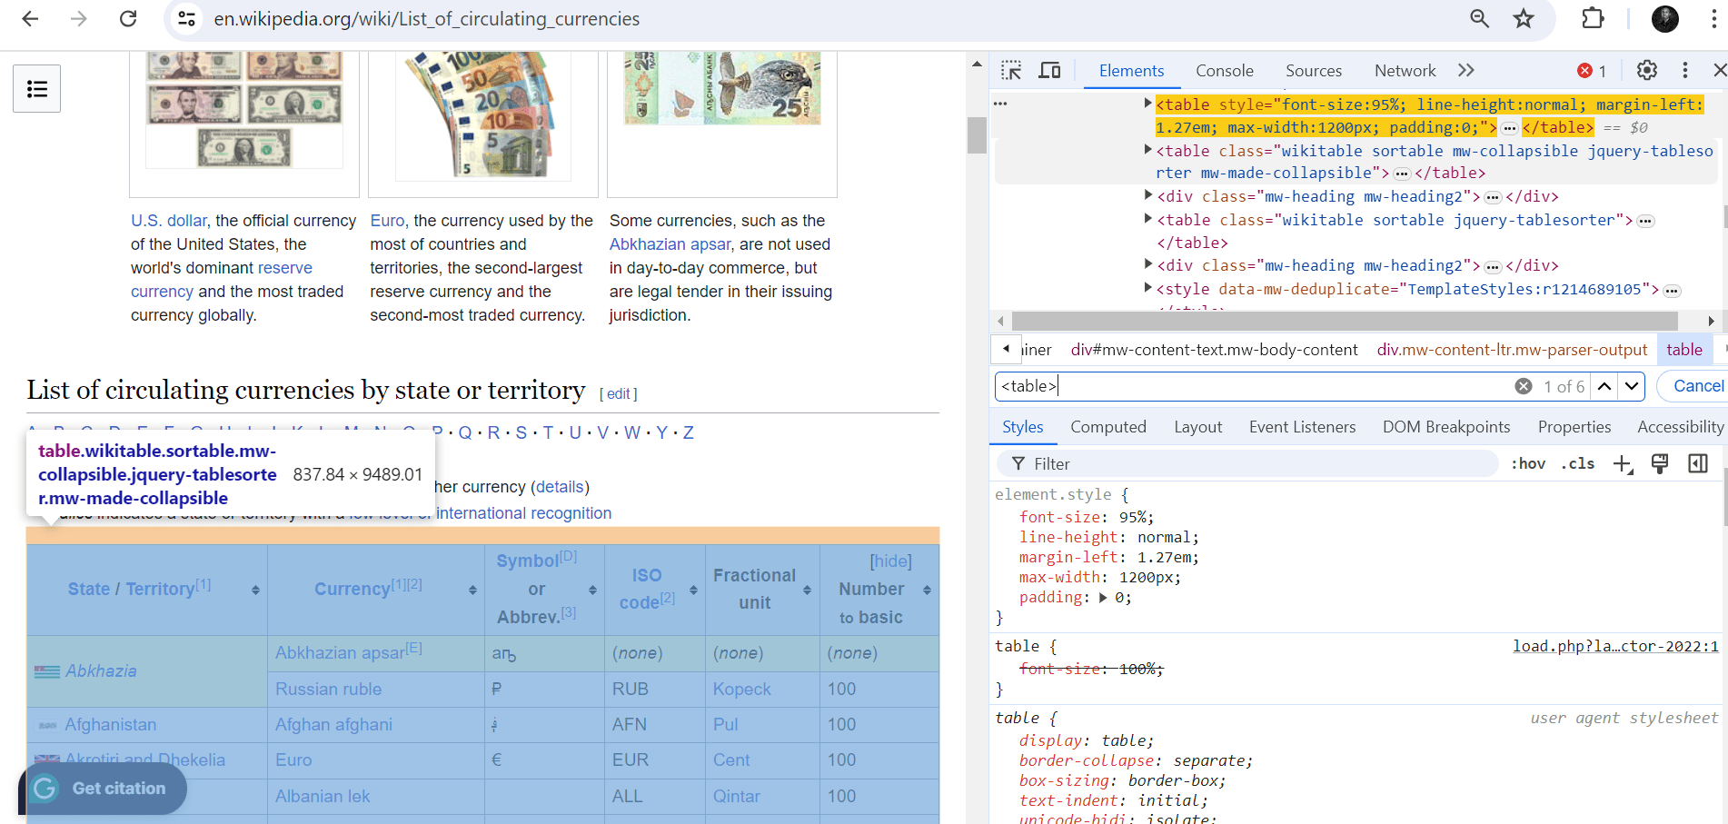
Task: Toggle Wikipedia table of contents sidebar
Action: tap(37, 88)
